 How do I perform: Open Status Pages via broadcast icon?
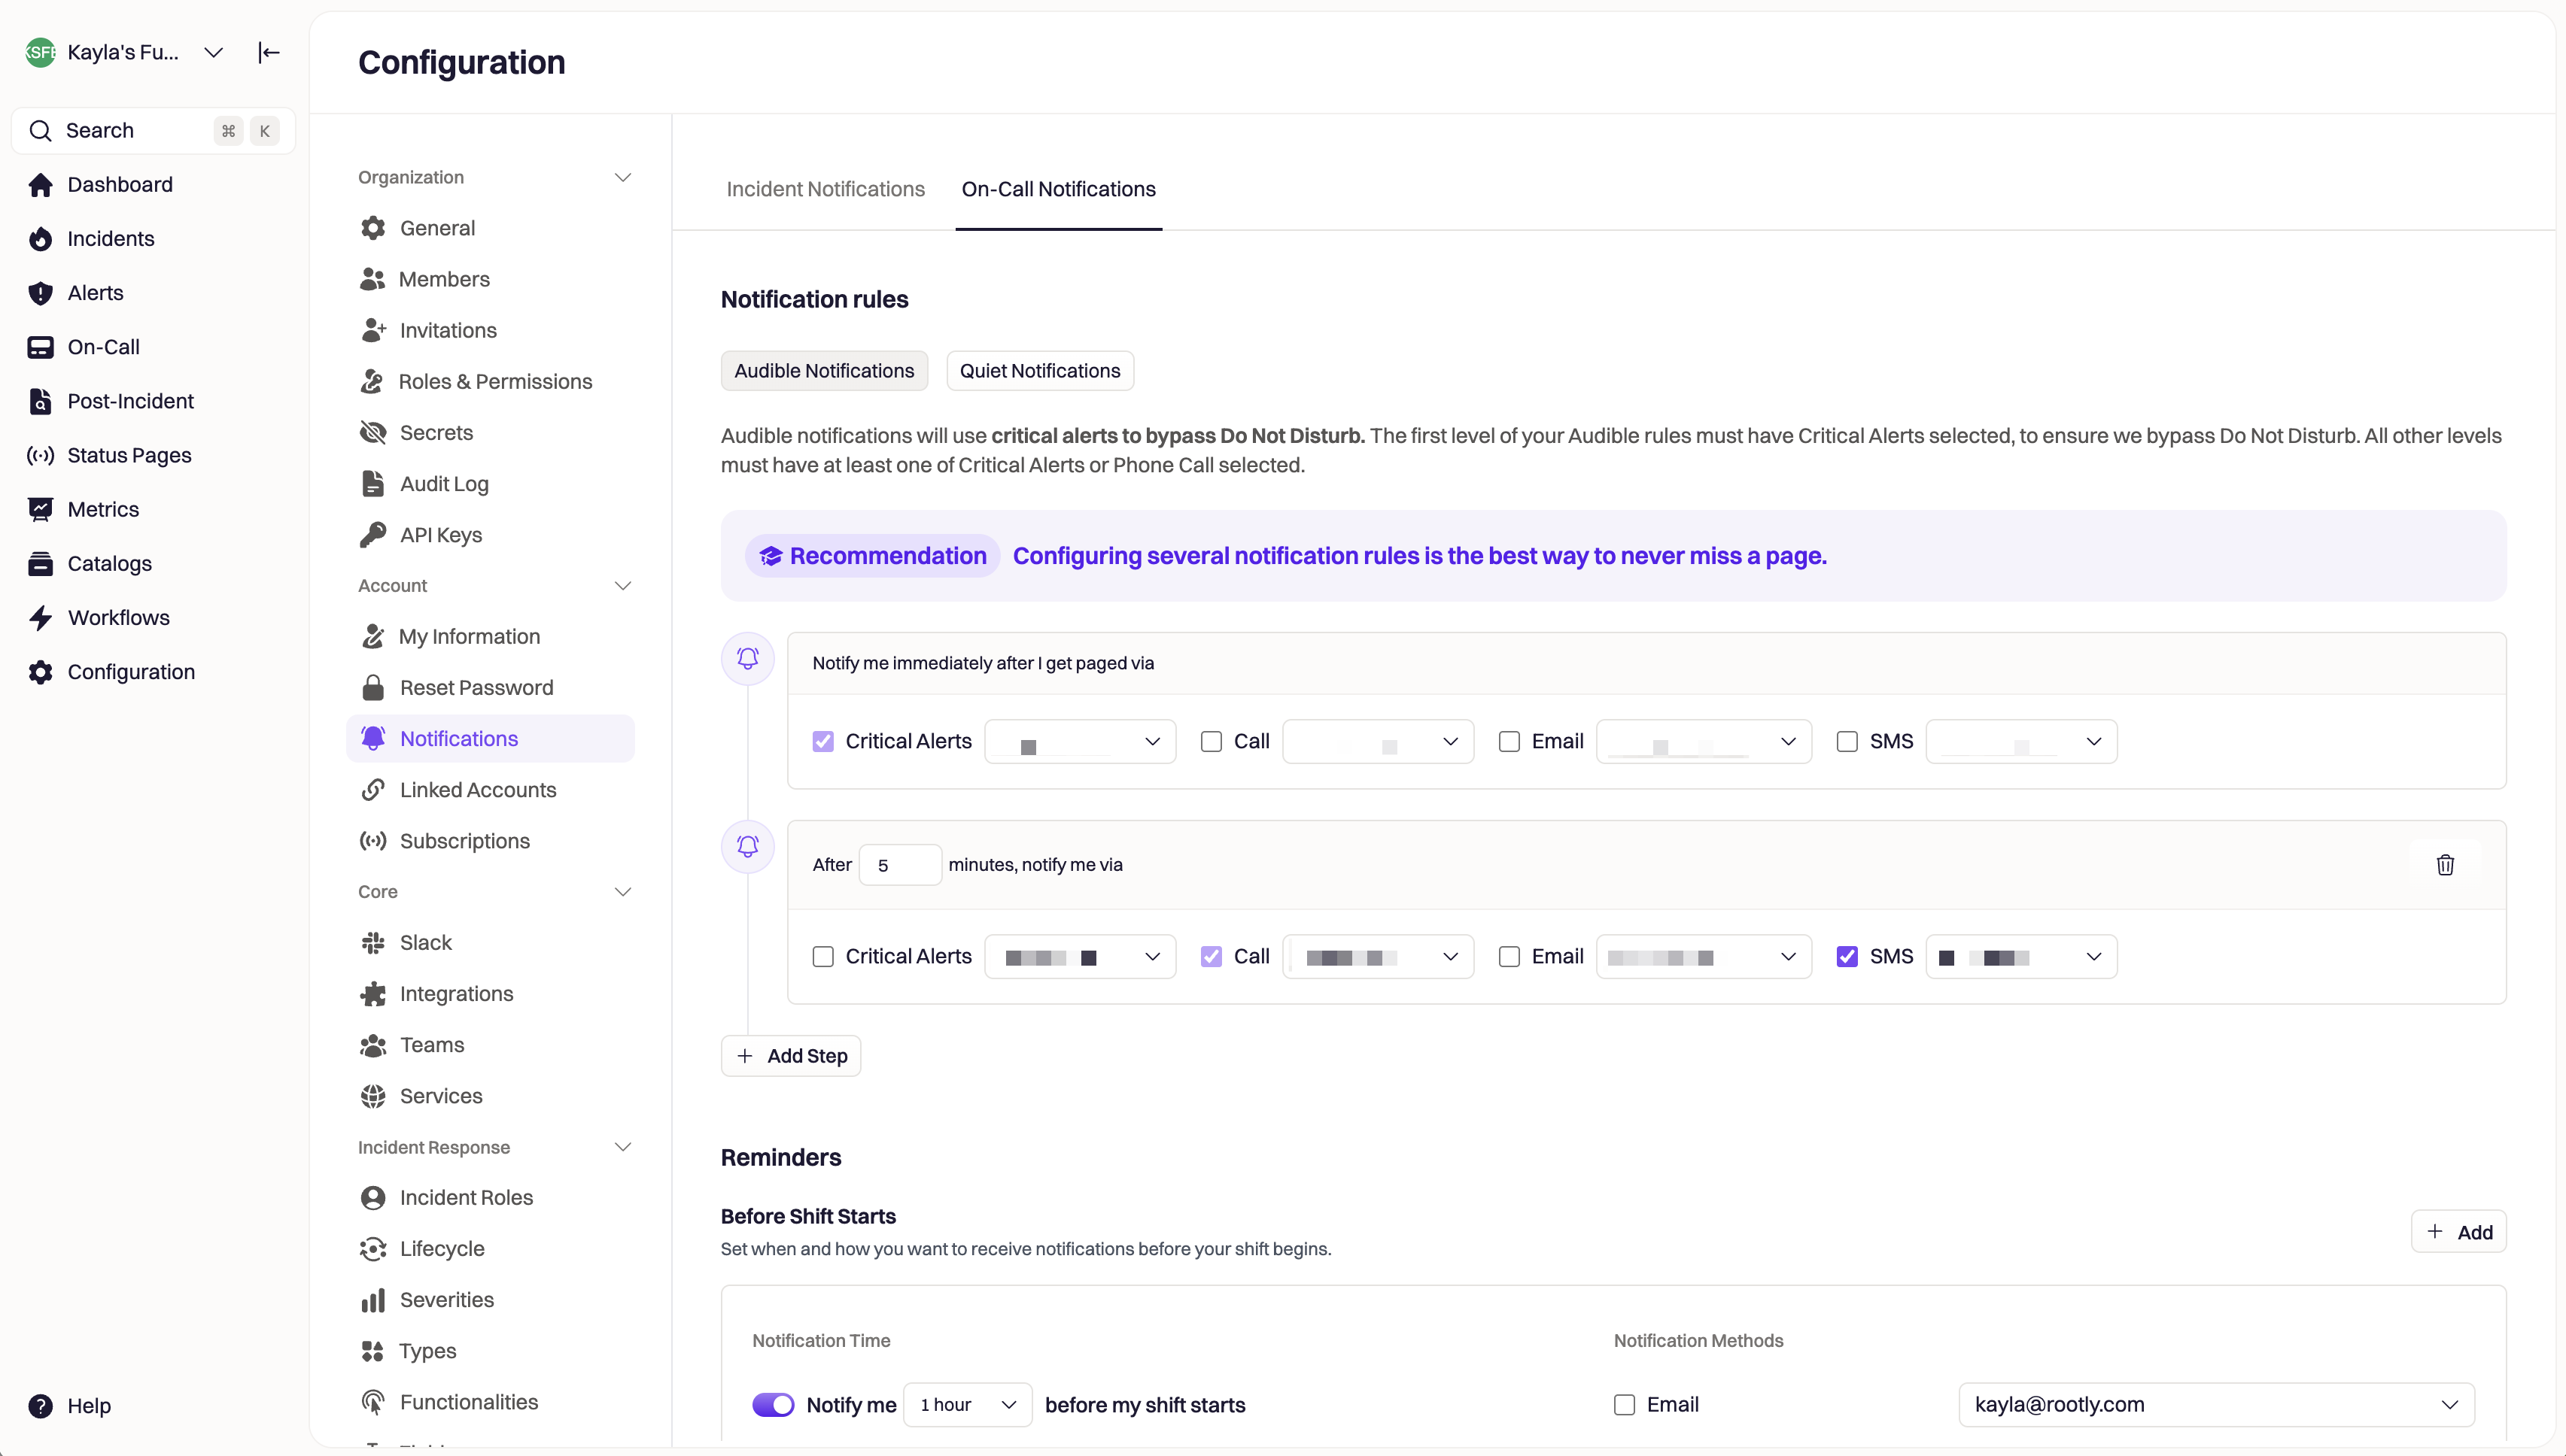40,456
